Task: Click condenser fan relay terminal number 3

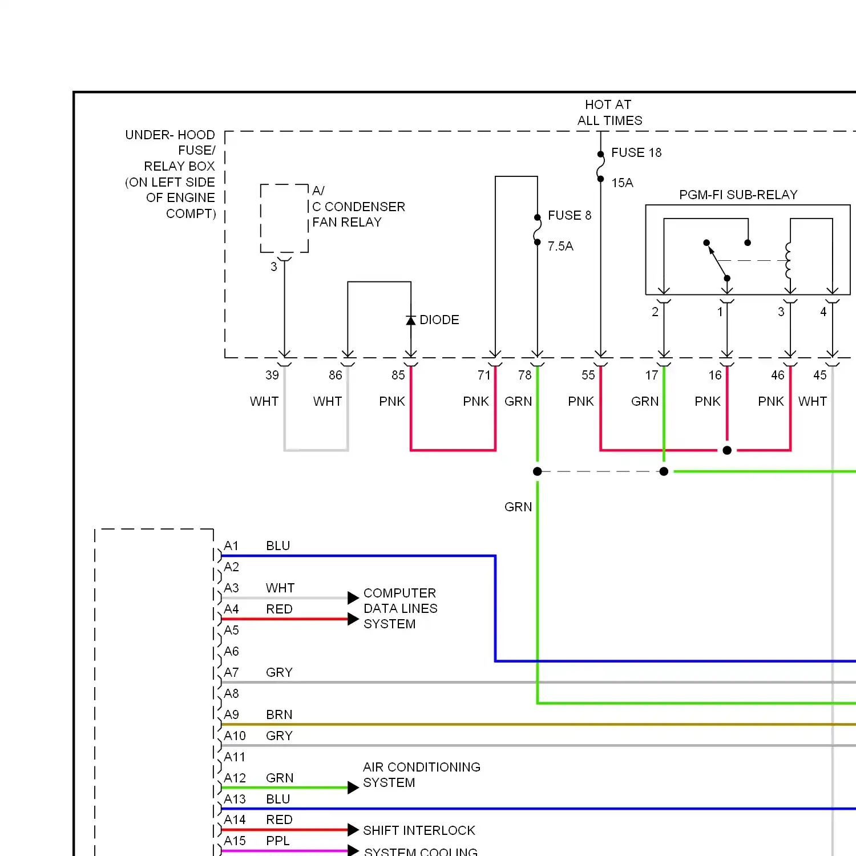Action: [274, 267]
